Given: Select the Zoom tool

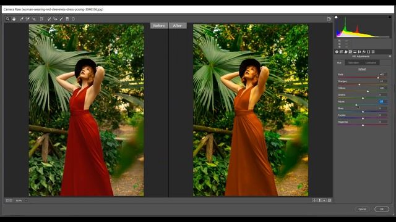Looking at the screenshot, I should pyautogui.click(x=7, y=19).
